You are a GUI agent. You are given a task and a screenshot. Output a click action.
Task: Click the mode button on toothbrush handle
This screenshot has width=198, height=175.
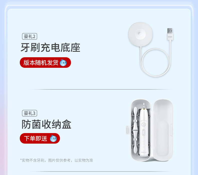[x=144, y=133]
